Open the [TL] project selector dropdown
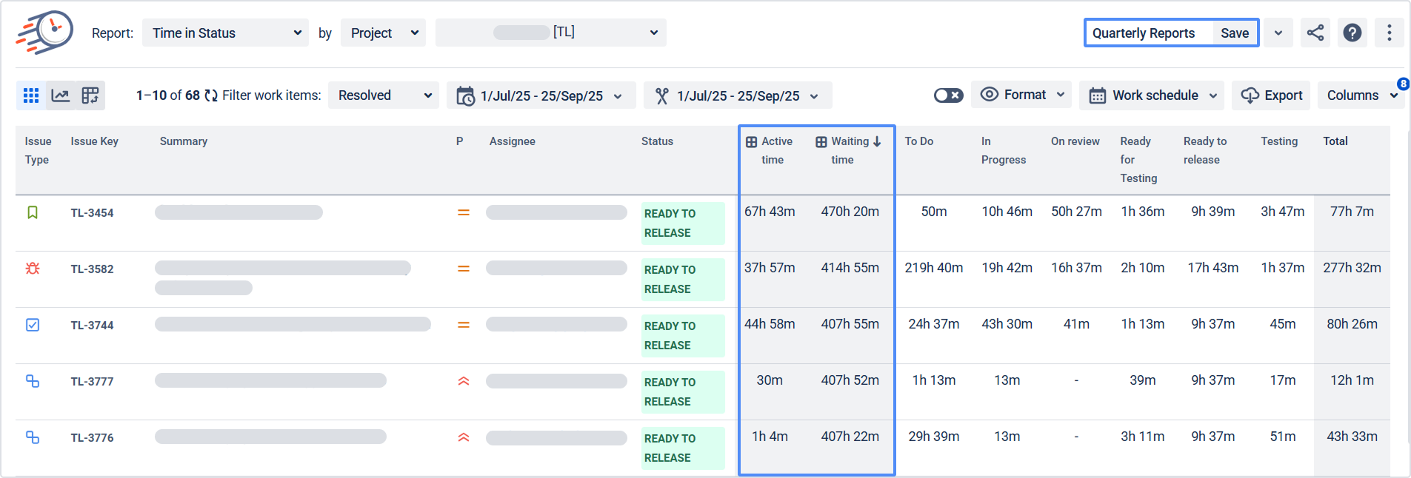Image resolution: width=1411 pixels, height=478 pixels. [551, 33]
